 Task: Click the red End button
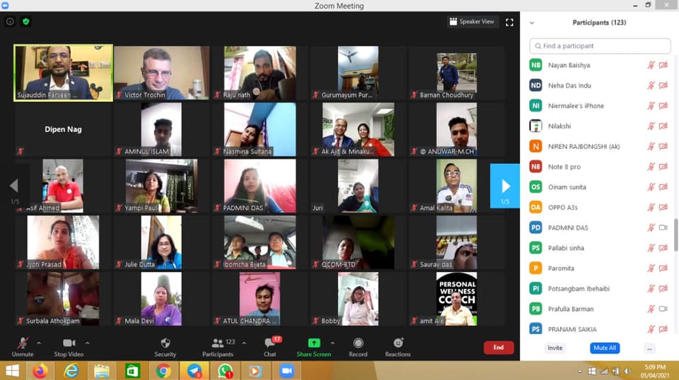click(499, 348)
